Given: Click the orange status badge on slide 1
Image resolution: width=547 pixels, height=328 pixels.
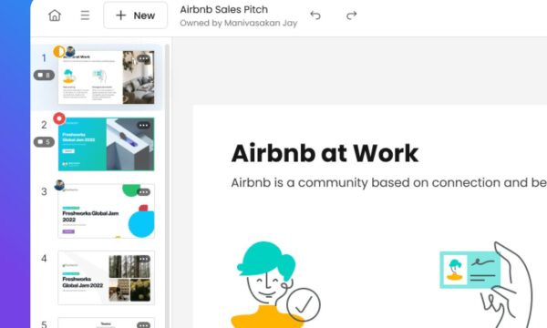Looking at the screenshot, I should coord(58,52).
